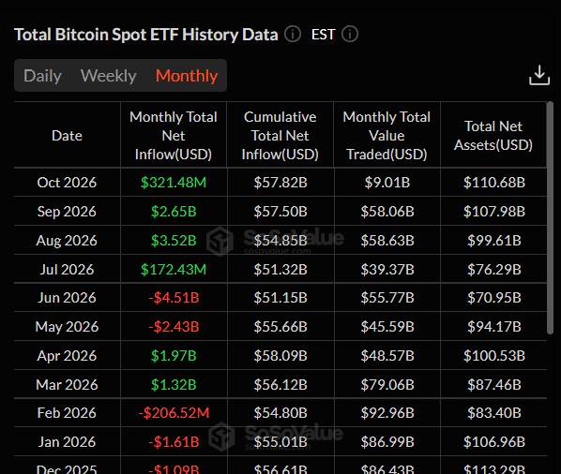This screenshot has width=561, height=474.
Task: Click Total Net Assets column header
Action: [x=493, y=136]
